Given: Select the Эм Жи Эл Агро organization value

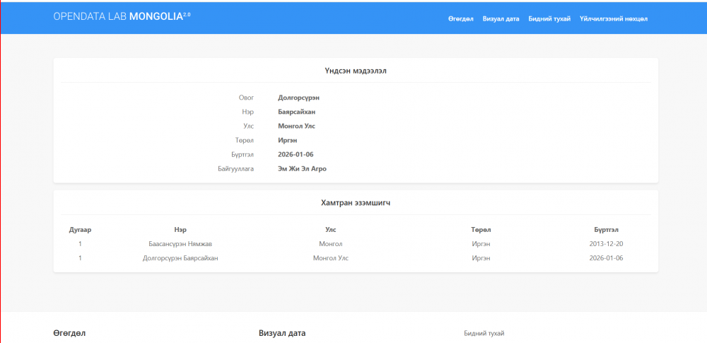Looking at the screenshot, I should [302, 169].
